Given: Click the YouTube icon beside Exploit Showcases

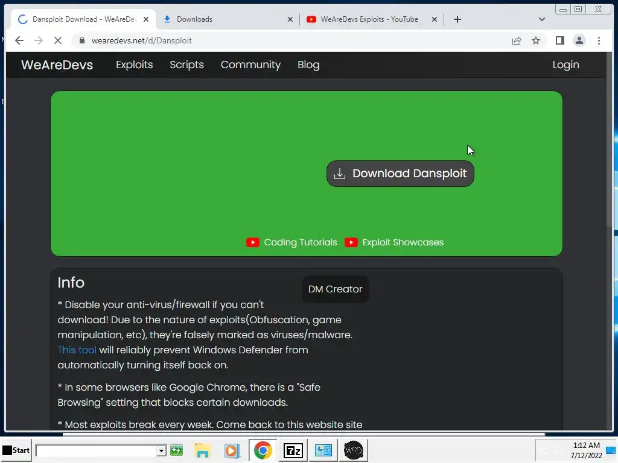Looking at the screenshot, I should pyautogui.click(x=351, y=242).
